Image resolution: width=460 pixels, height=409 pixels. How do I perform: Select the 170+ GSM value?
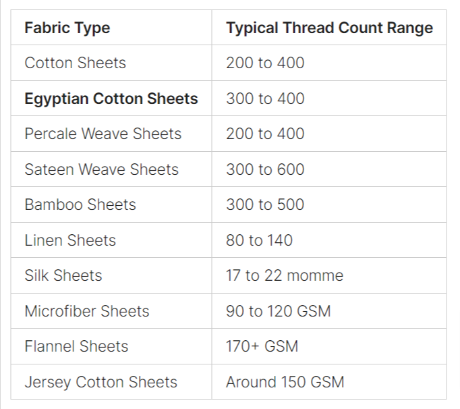coord(262,347)
